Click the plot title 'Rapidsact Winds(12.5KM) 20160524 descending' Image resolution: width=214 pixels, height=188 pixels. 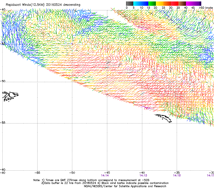click(x=43, y=5)
